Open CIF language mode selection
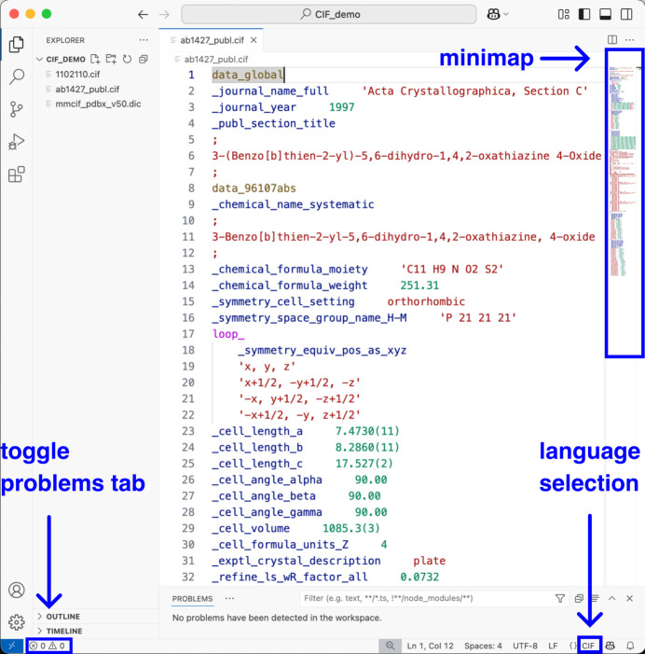 [588, 646]
